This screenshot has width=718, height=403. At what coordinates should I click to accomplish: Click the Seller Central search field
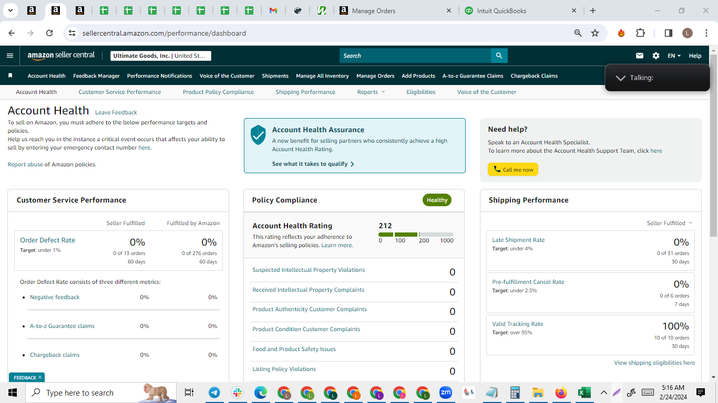tap(415, 56)
